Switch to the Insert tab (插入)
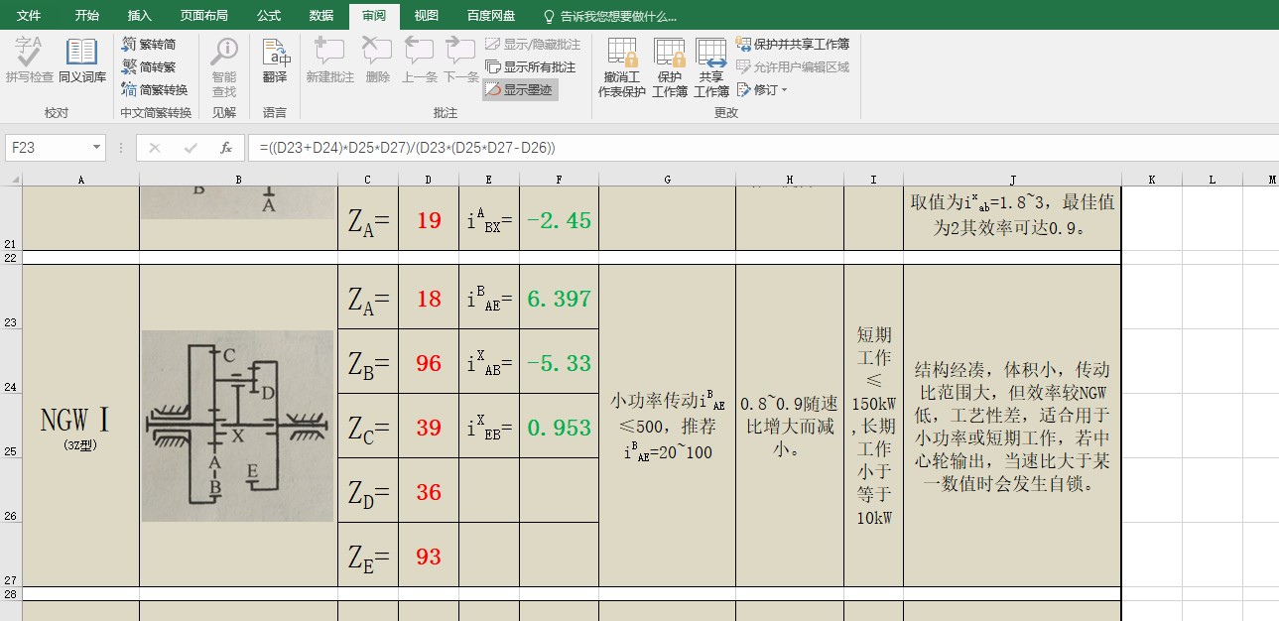The width and height of the screenshot is (1279, 621). point(140,16)
